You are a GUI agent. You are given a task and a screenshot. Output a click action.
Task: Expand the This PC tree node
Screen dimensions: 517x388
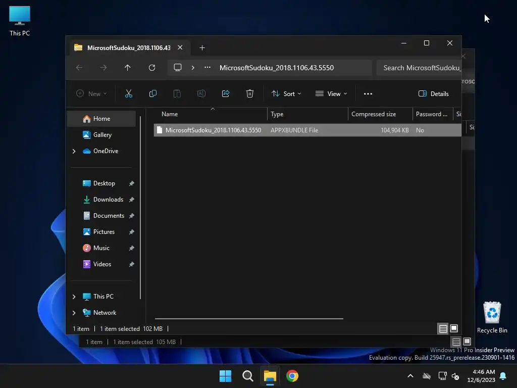74,297
